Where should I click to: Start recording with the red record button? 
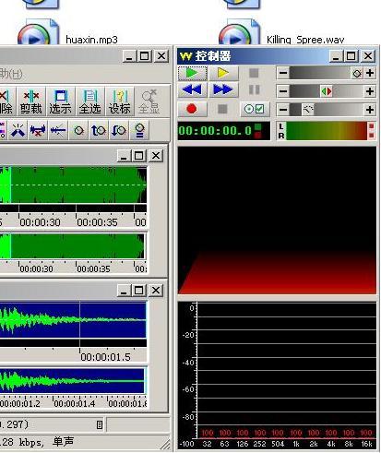point(192,109)
